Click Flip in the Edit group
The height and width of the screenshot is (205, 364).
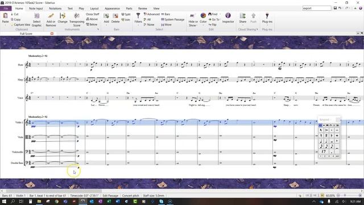click(x=212, y=24)
